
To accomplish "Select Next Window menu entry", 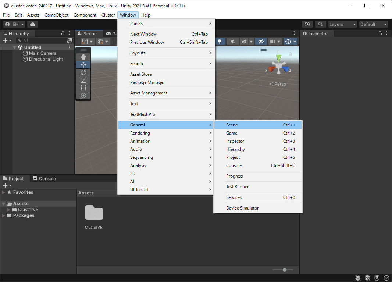I will tap(166, 34).
